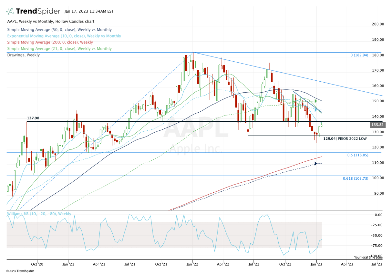Click the Jan 17, 2023 11:34AM EST timestamp
The height and width of the screenshot is (274, 392).
tap(87, 11)
